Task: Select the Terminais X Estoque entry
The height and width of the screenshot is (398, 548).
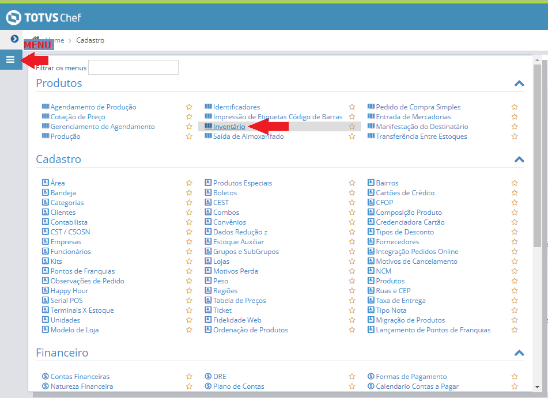Action: (82, 310)
